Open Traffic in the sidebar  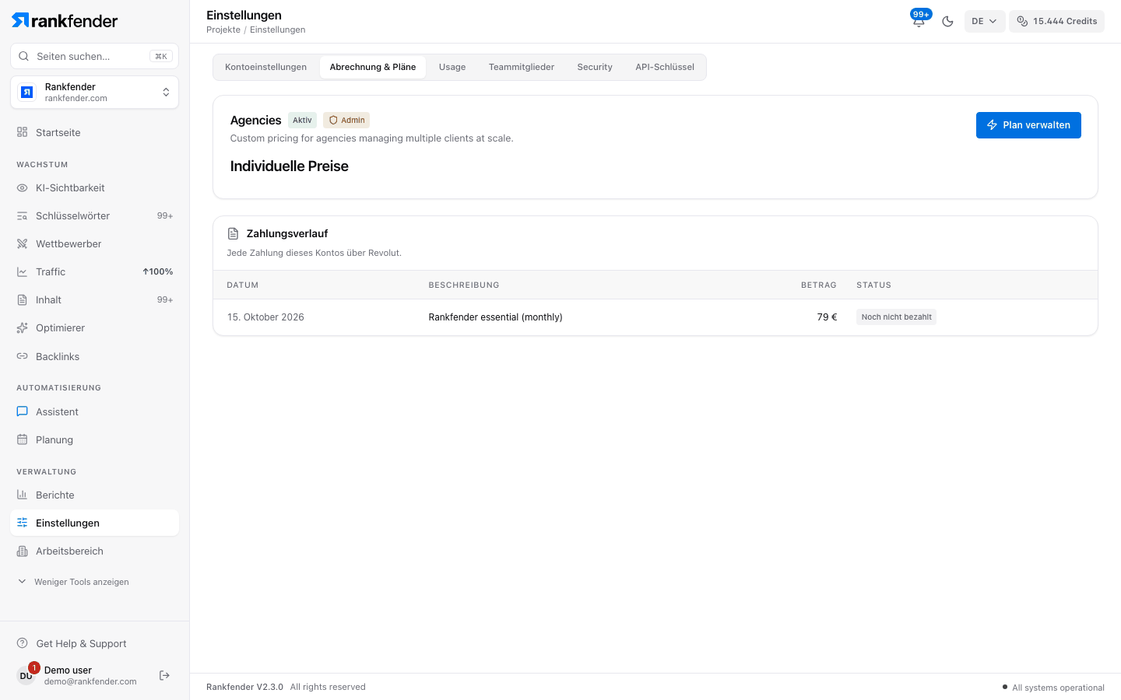pyautogui.click(x=94, y=271)
